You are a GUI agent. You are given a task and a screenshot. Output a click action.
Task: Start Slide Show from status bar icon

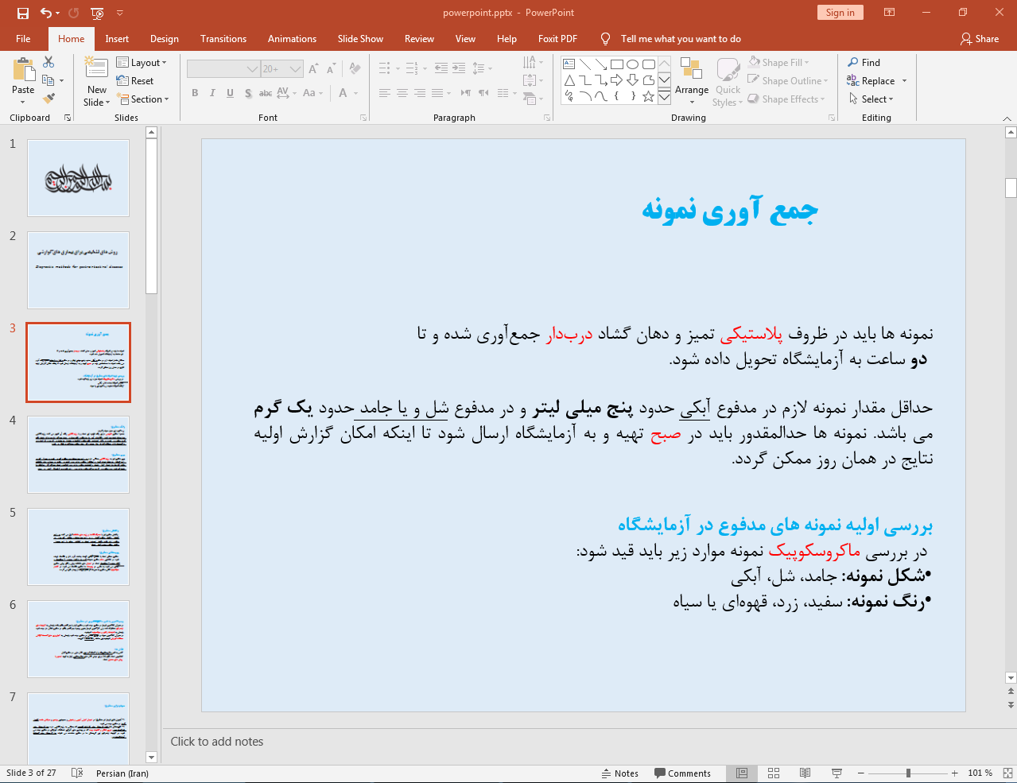tap(837, 773)
